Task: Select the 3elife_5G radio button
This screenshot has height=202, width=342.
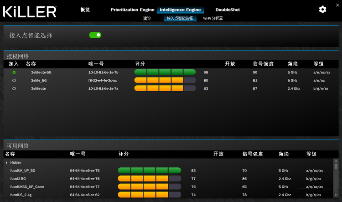Action: point(14,81)
